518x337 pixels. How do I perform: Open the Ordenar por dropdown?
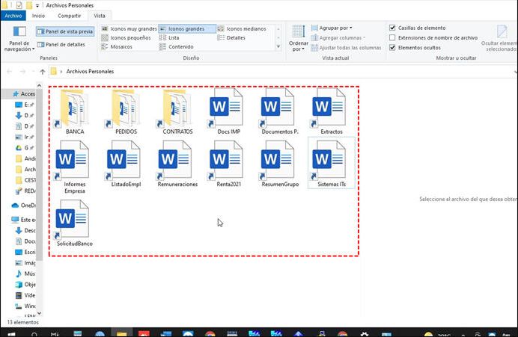coord(298,39)
